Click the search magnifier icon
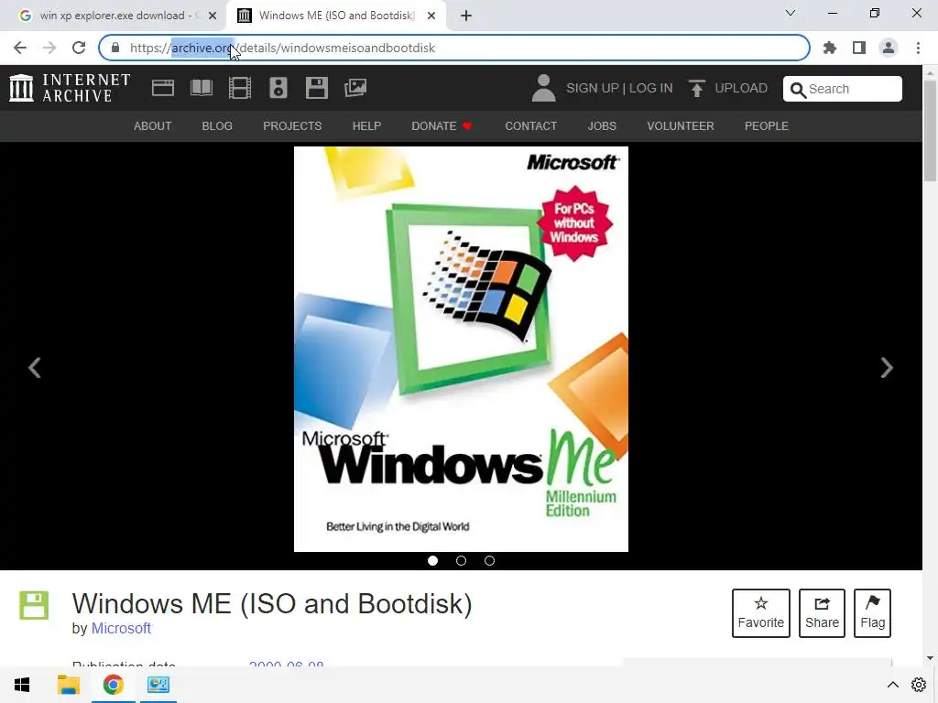This screenshot has width=938, height=703. tap(798, 90)
